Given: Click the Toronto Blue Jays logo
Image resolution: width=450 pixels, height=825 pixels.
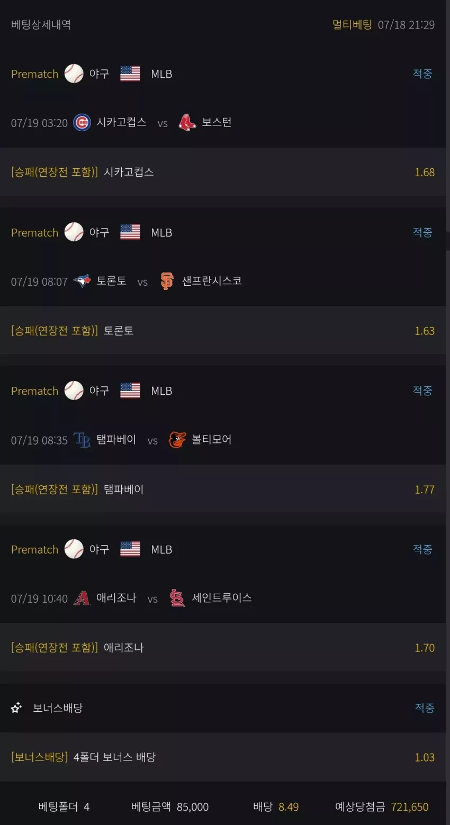Looking at the screenshot, I should coord(82,281).
